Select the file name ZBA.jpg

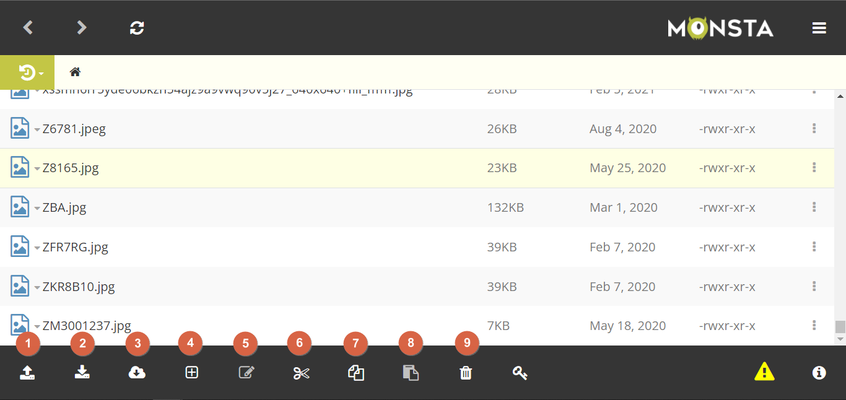click(x=64, y=208)
